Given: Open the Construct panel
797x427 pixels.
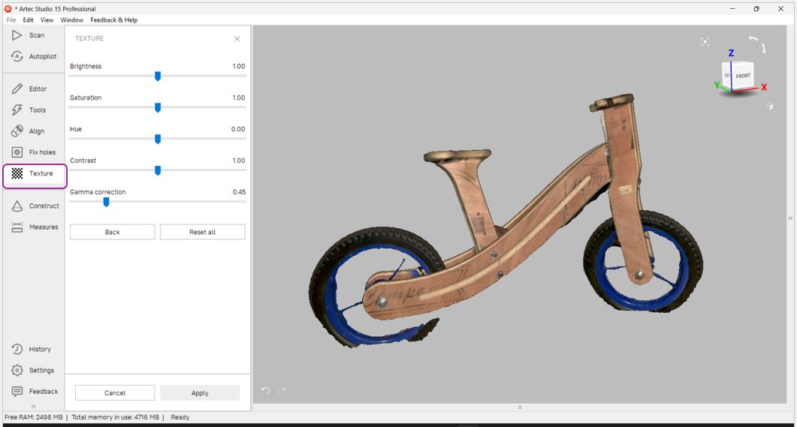Looking at the screenshot, I should pyautogui.click(x=35, y=206).
